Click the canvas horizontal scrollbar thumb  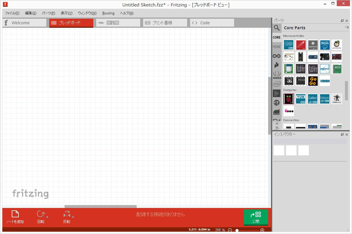click(100, 207)
